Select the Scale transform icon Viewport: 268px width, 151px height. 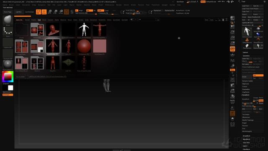[55, 12]
